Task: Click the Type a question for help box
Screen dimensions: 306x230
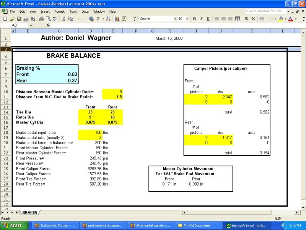Action: pos(266,11)
